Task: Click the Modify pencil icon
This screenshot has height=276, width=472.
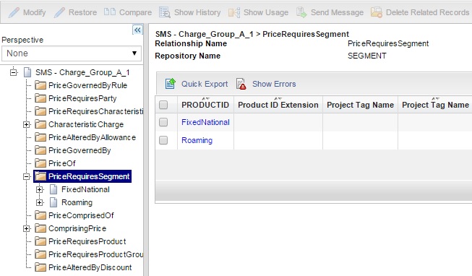Action: click(x=14, y=12)
